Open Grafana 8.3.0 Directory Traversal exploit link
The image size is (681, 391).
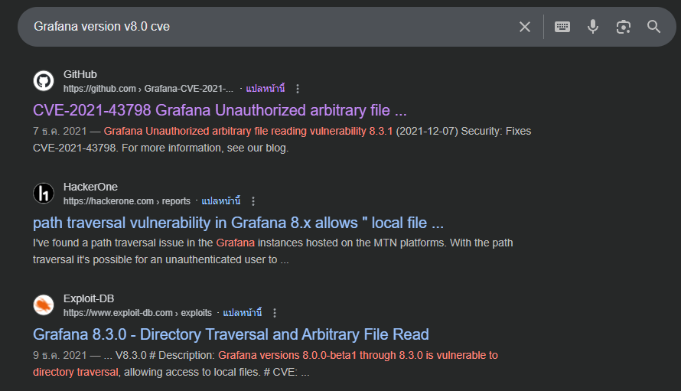tap(231, 334)
